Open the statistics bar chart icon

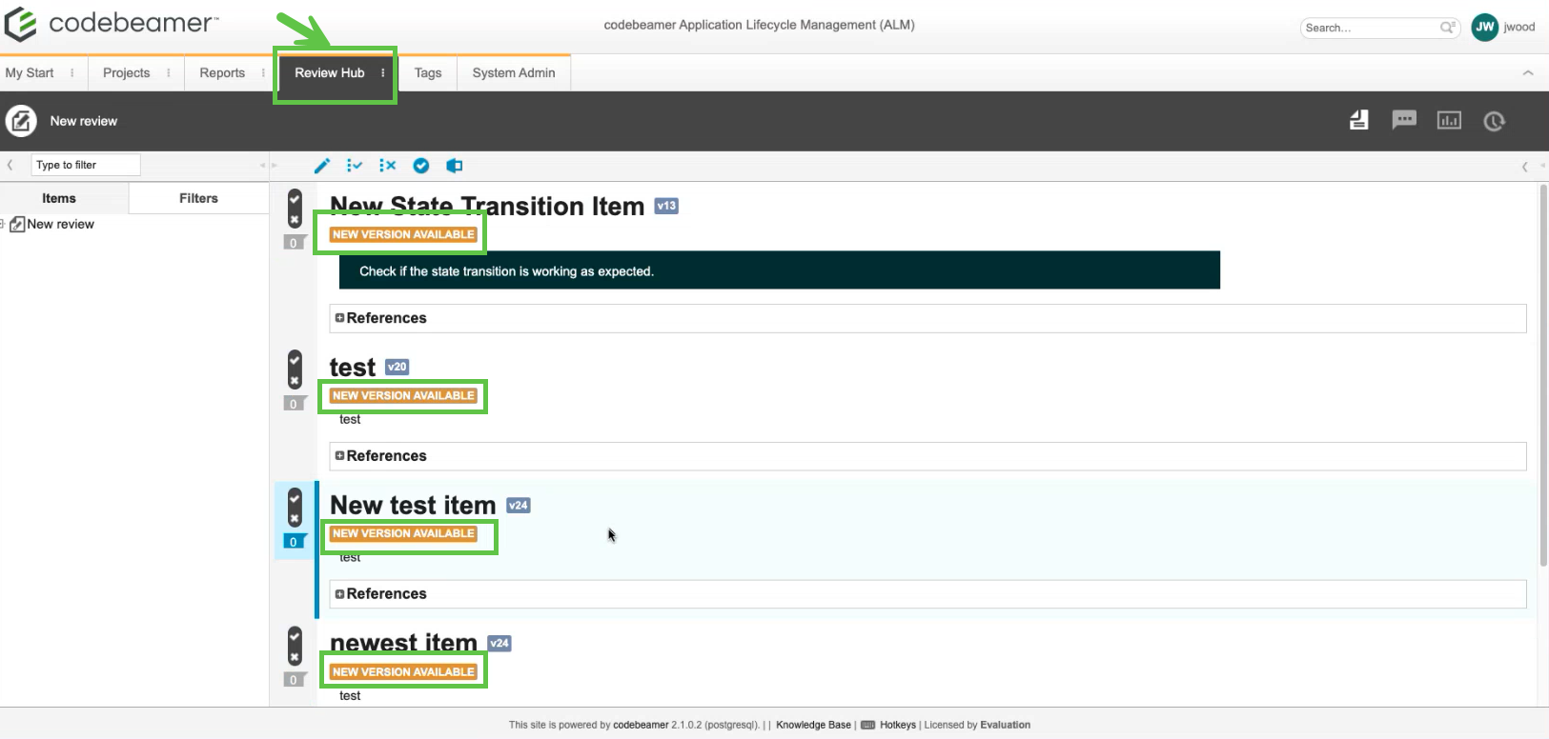1448,120
